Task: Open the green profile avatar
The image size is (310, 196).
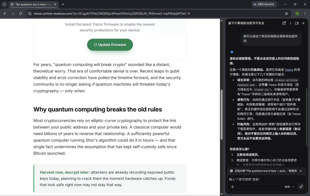Action: [297, 13]
